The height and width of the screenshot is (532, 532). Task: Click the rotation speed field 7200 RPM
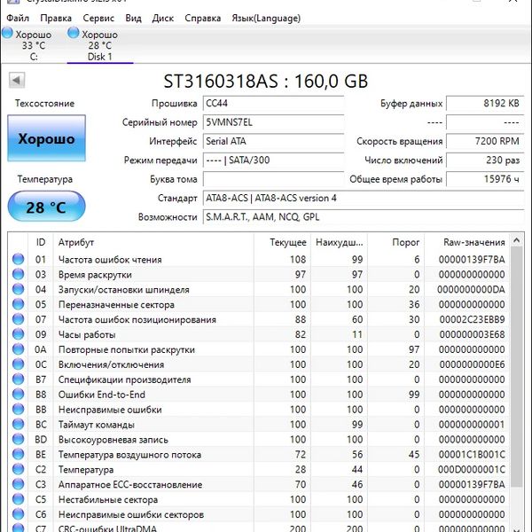485,141
